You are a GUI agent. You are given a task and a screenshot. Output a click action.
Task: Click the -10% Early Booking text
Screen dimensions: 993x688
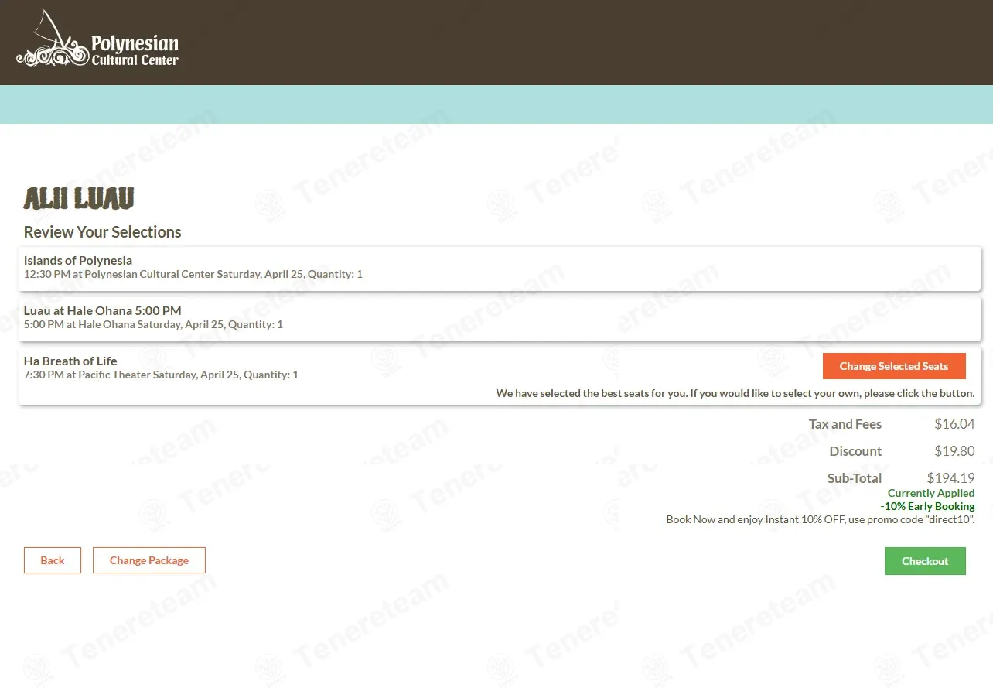click(927, 506)
